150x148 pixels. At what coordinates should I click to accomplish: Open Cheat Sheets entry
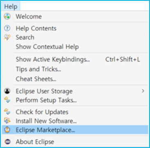click(x=36, y=79)
